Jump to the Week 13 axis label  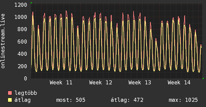139,82
